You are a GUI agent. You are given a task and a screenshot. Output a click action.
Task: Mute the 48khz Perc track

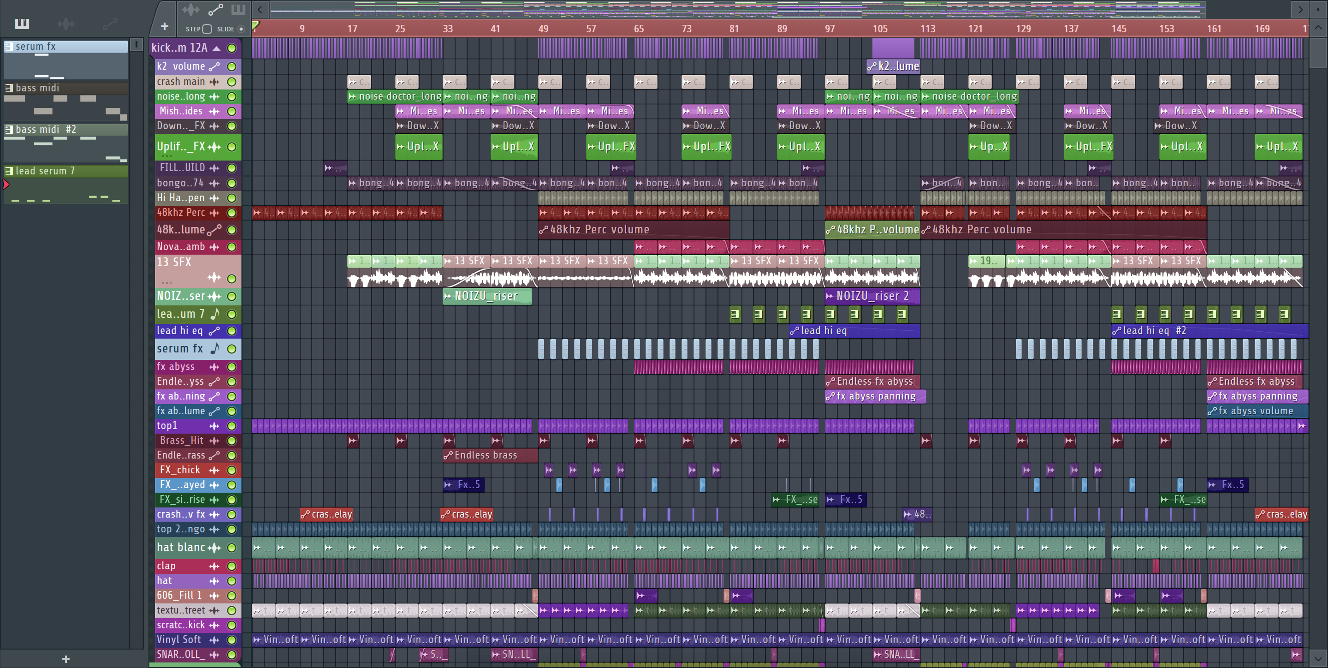click(232, 213)
